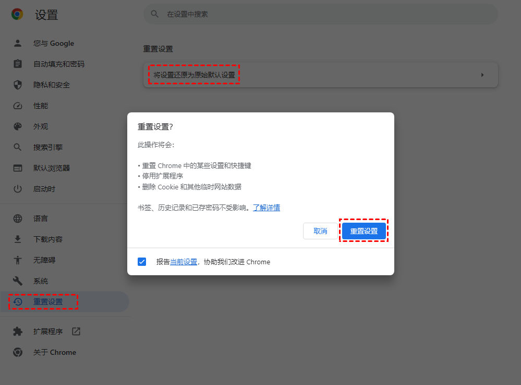The width and height of the screenshot is (521, 385).
Task: Click the person icon for 您与 Google
Action: pyautogui.click(x=18, y=43)
